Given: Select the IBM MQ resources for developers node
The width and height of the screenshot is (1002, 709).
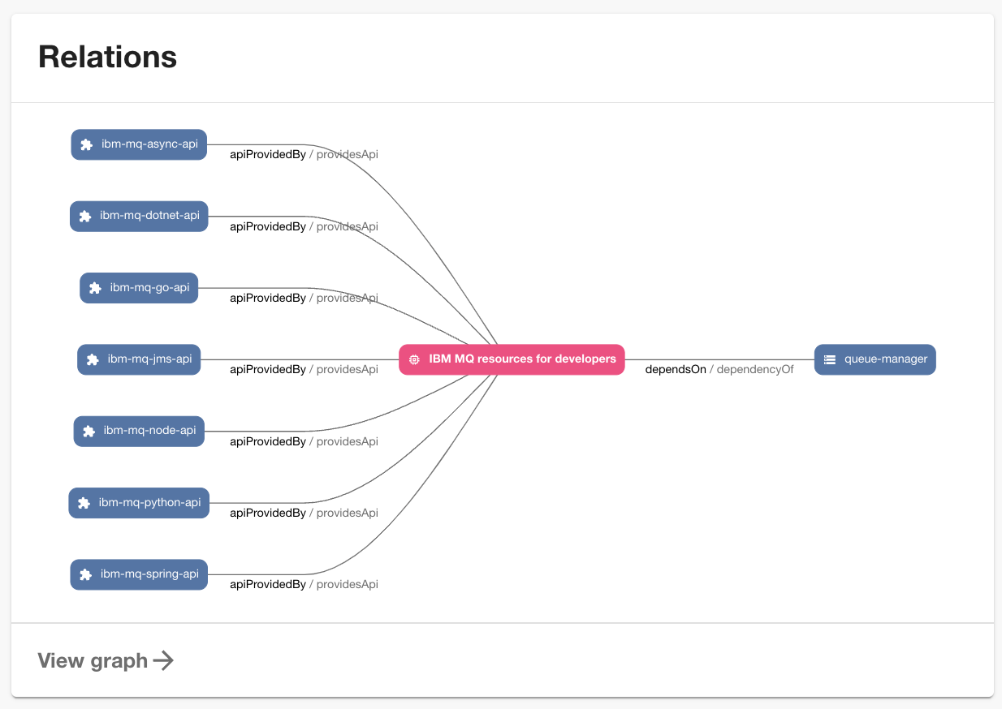Looking at the screenshot, I should pos(522,359).
